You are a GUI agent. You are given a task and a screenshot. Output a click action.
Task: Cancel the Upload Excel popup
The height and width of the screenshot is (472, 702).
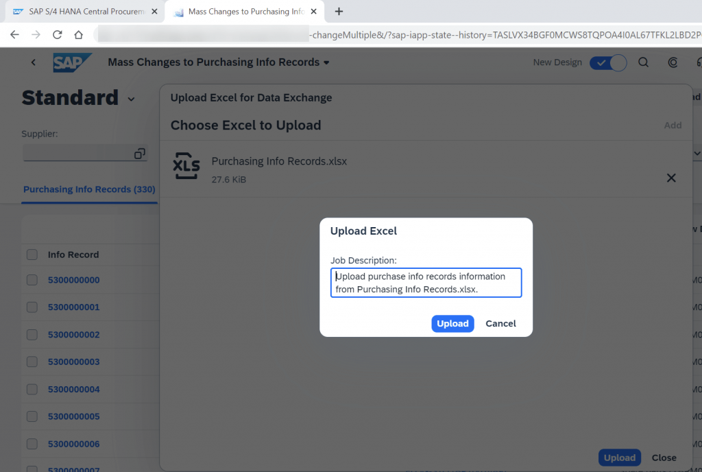click(x=500, y=323)
